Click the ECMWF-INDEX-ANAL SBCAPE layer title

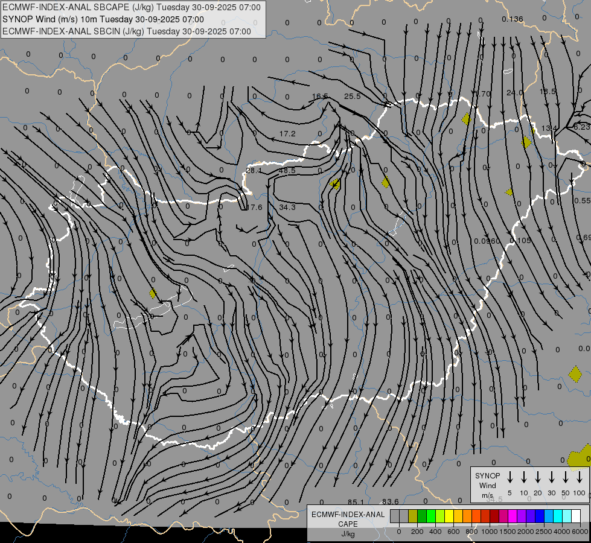tap(132, 7)
